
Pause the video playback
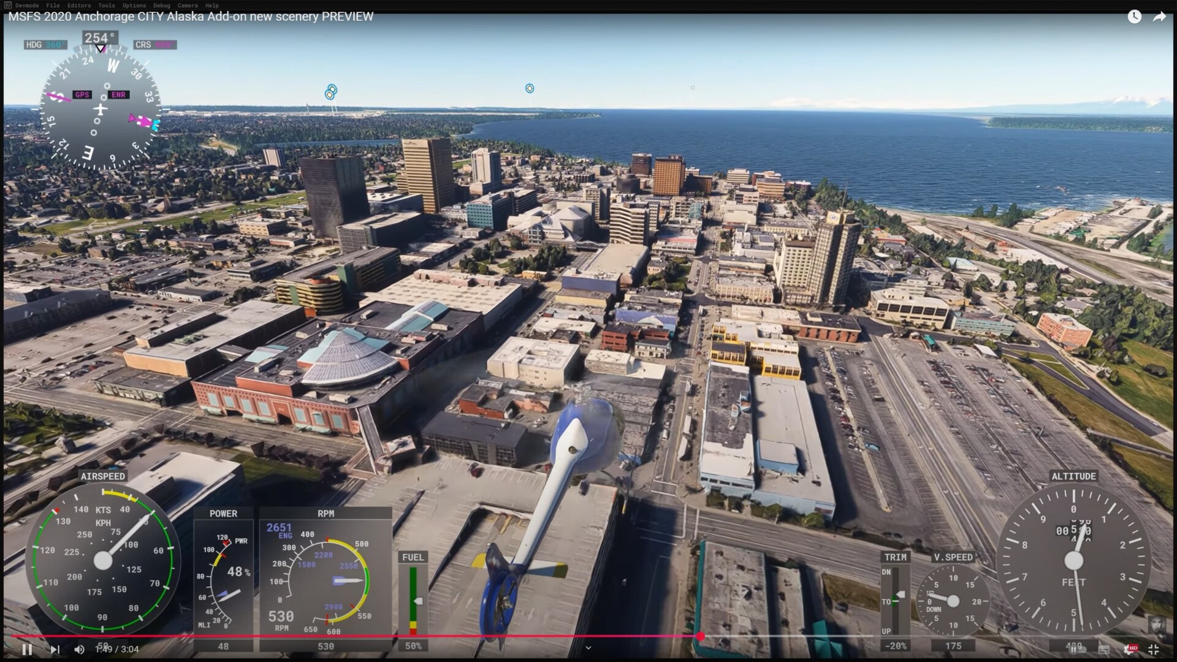[x=27, y=649]
